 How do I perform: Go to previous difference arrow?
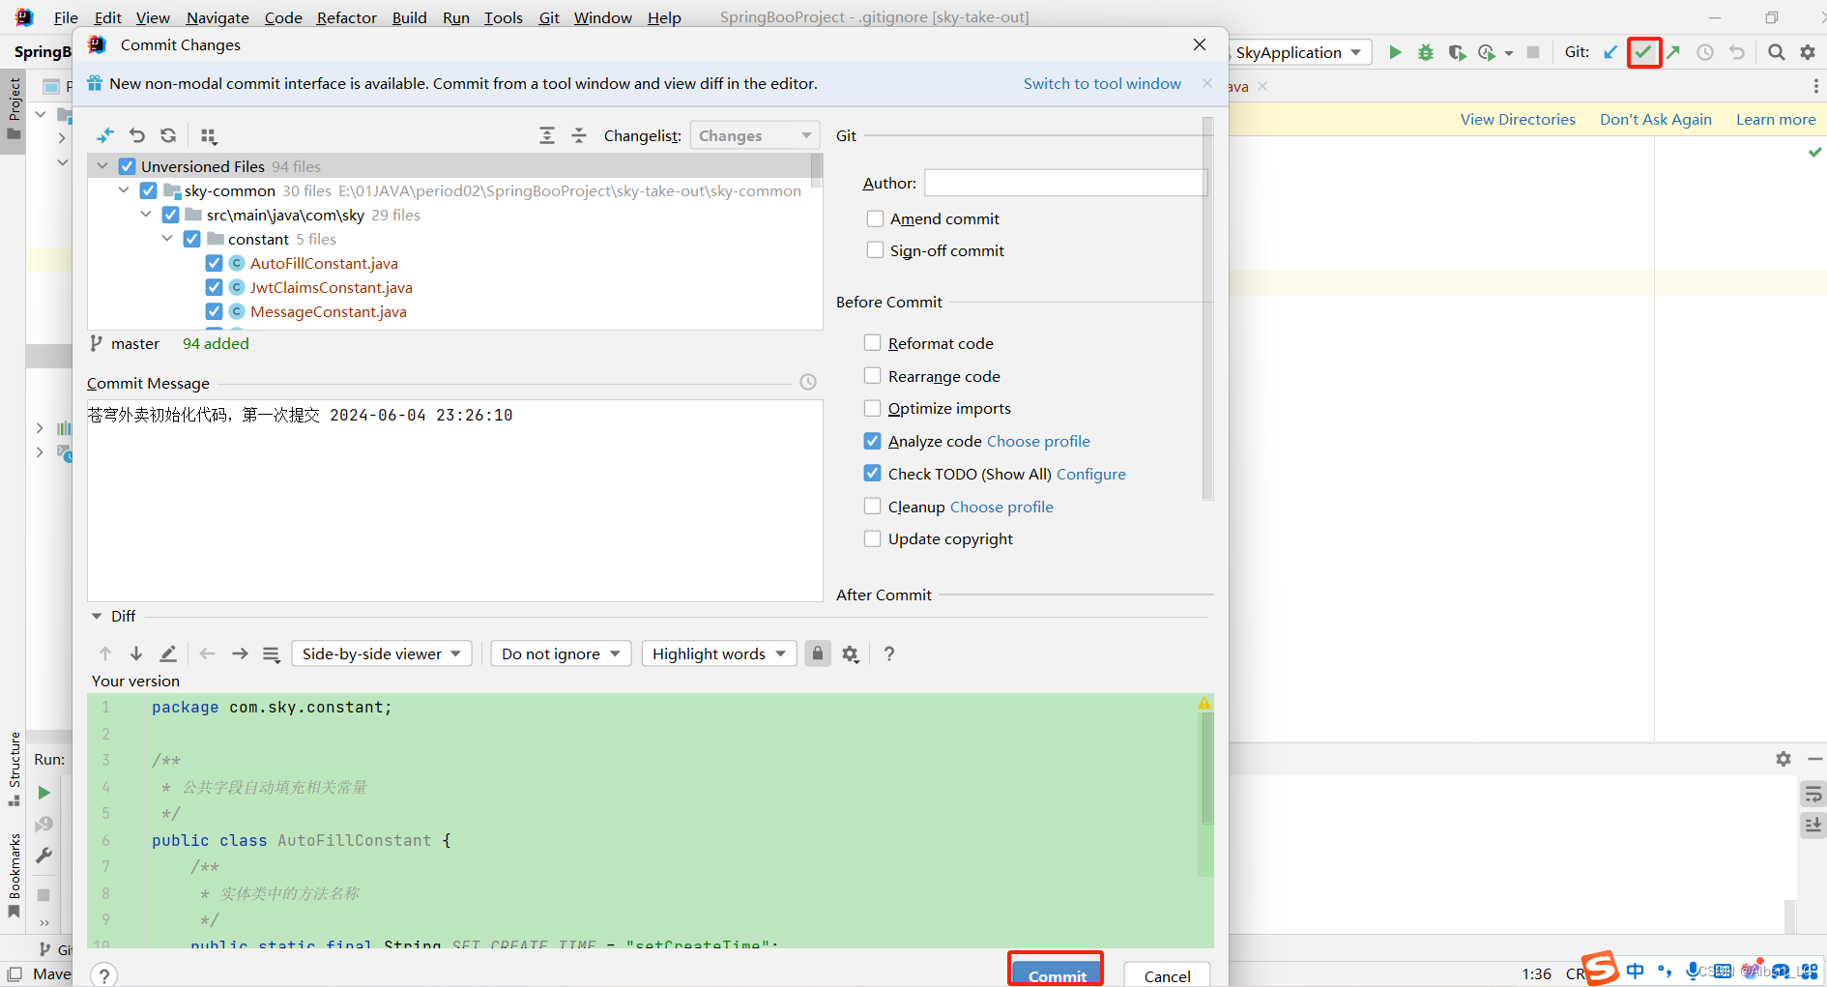pos(105,653)
